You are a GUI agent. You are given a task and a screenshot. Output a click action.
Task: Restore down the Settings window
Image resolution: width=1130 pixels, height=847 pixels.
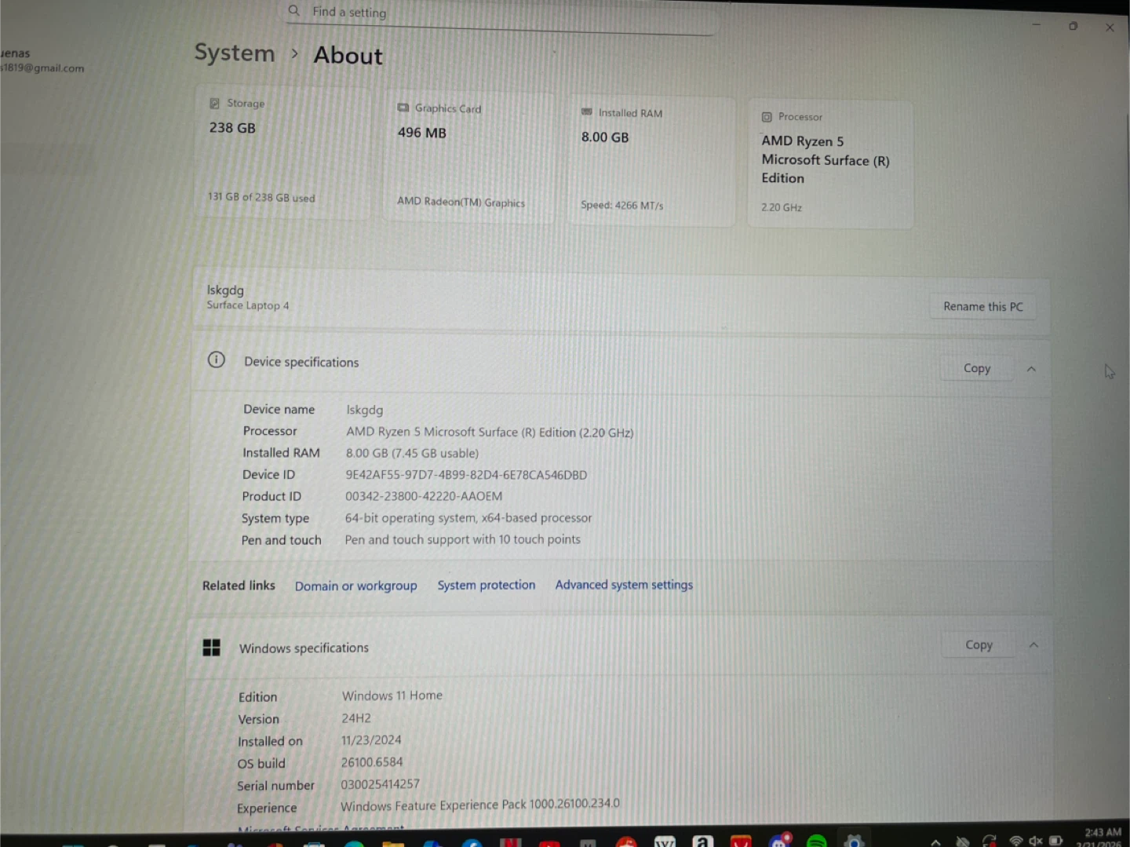pos(1073,26)
